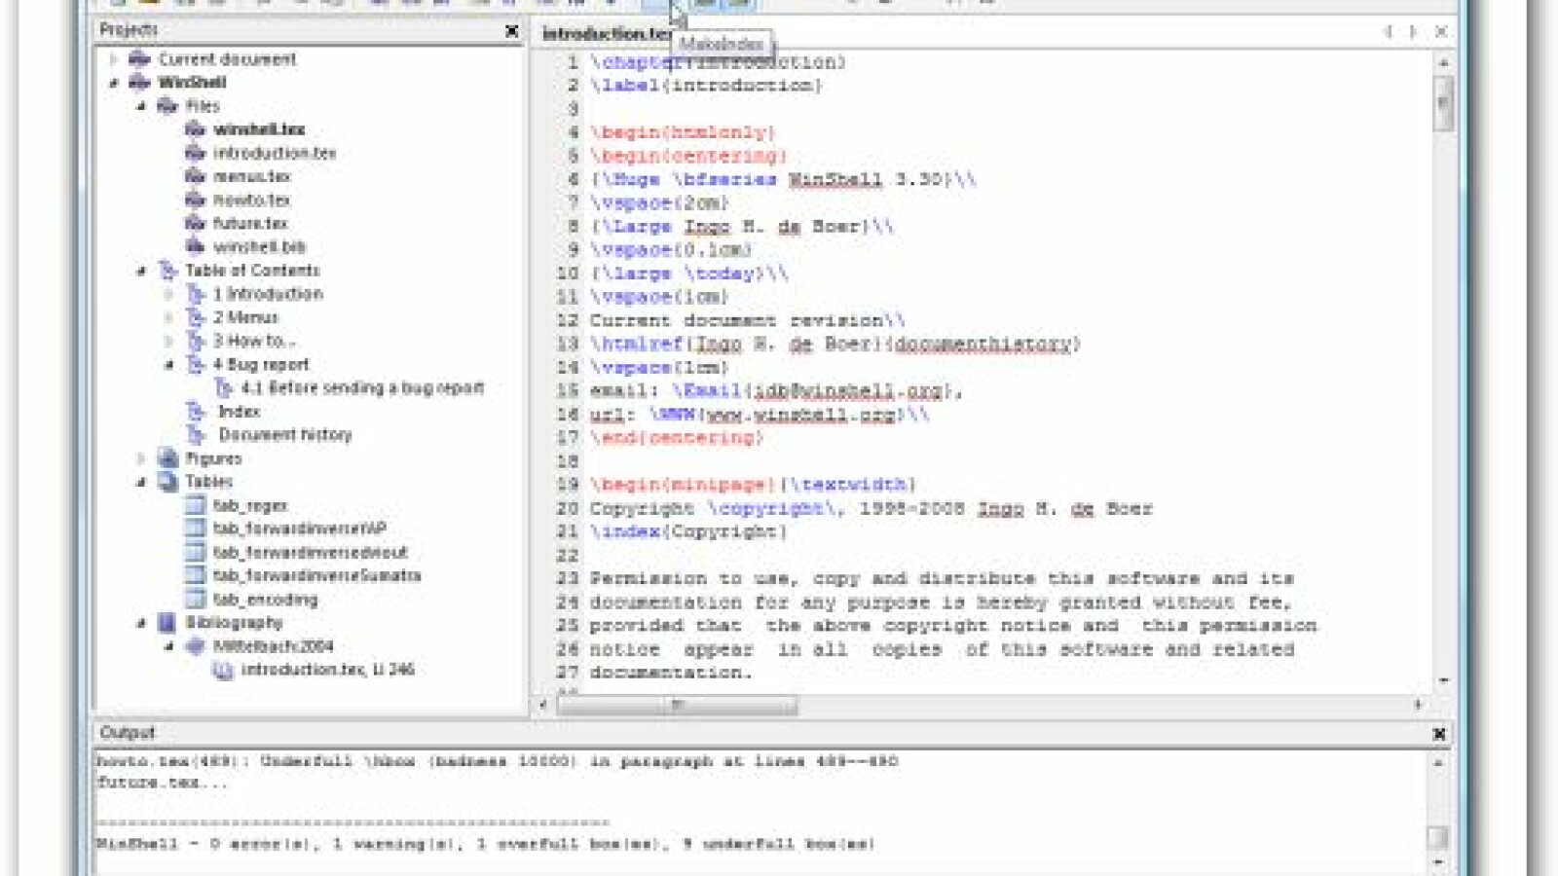Expand the 1 Introduction section

[168, 294]
